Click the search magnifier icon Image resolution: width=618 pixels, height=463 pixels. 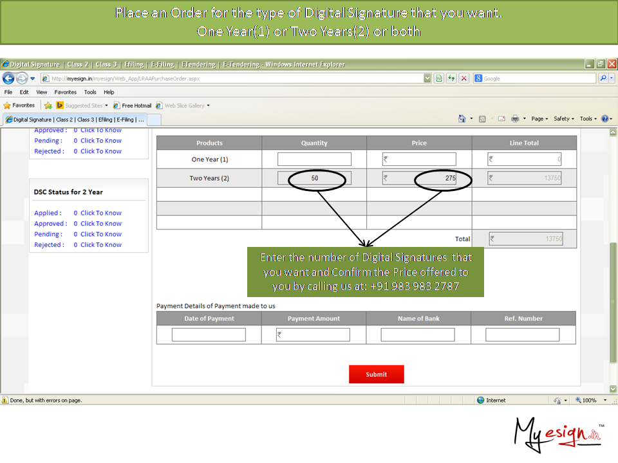coord(603,78)
